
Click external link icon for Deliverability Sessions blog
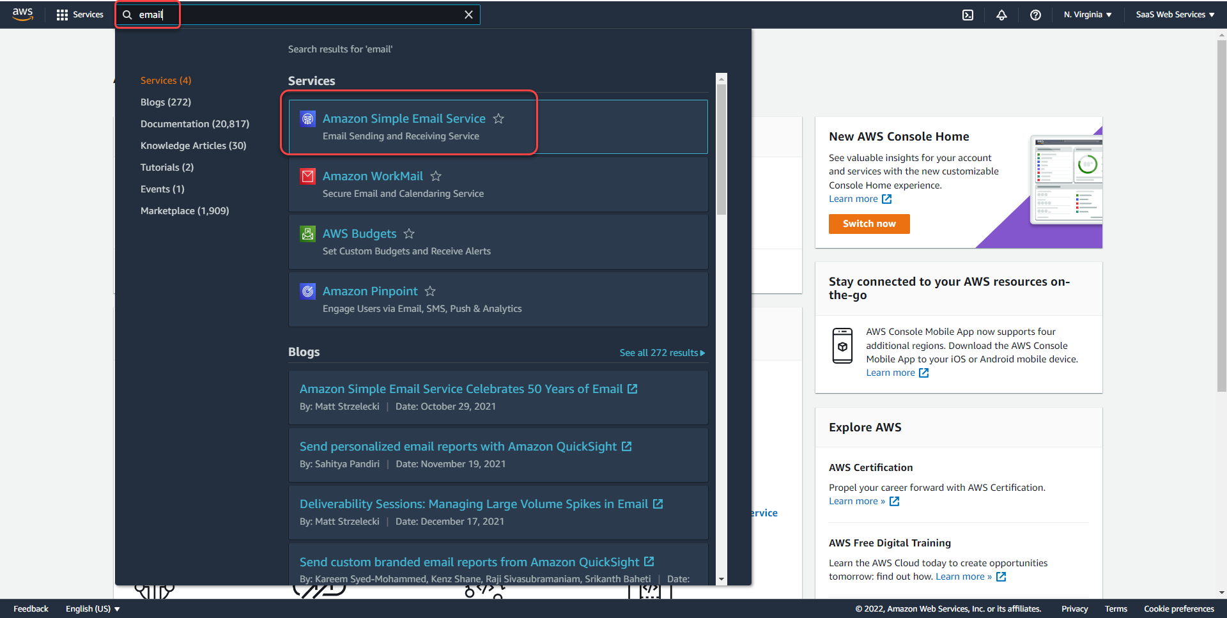tap(658, 504)
